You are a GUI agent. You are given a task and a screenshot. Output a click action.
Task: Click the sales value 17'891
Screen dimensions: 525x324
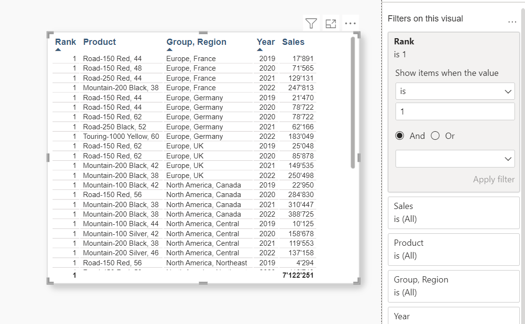point(303,59)
